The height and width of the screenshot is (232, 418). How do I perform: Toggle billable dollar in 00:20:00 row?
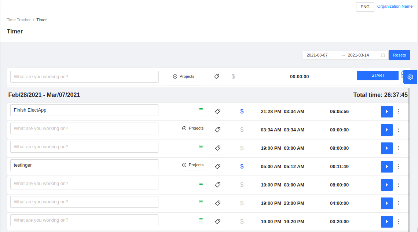point(242,222)
